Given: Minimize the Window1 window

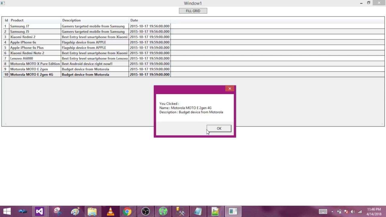Looking at the screenshot, I should coord(361,3).
